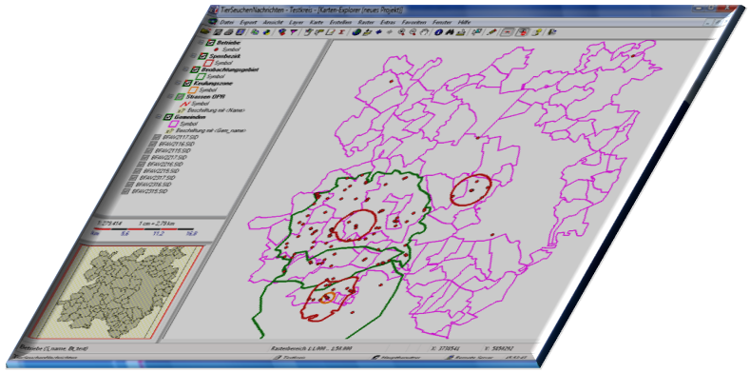Select the magnifier zoom-in tool
Screen dimensions: 750x372
[x=401, y=32]
